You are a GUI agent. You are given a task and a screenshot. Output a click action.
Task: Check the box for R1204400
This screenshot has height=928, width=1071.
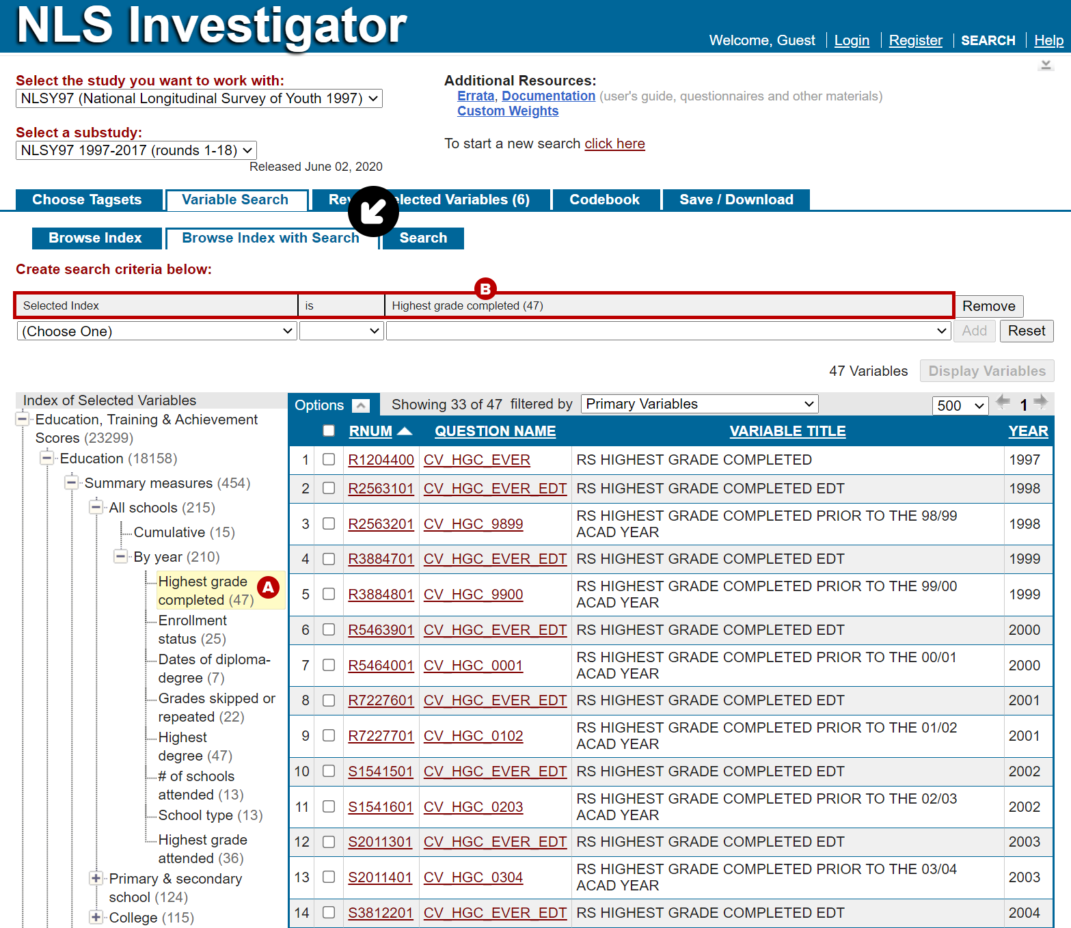tap(329, 459)
